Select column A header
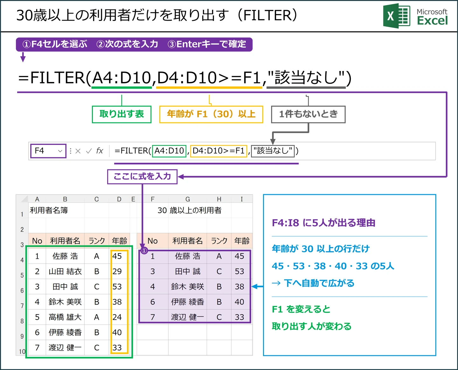Viewport: 458px width, 370px height. click(37, 199)
